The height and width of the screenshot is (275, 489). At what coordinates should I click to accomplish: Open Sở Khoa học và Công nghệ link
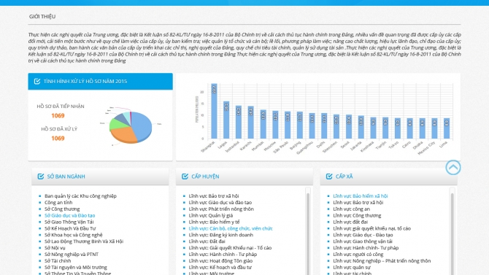point(73,235)
